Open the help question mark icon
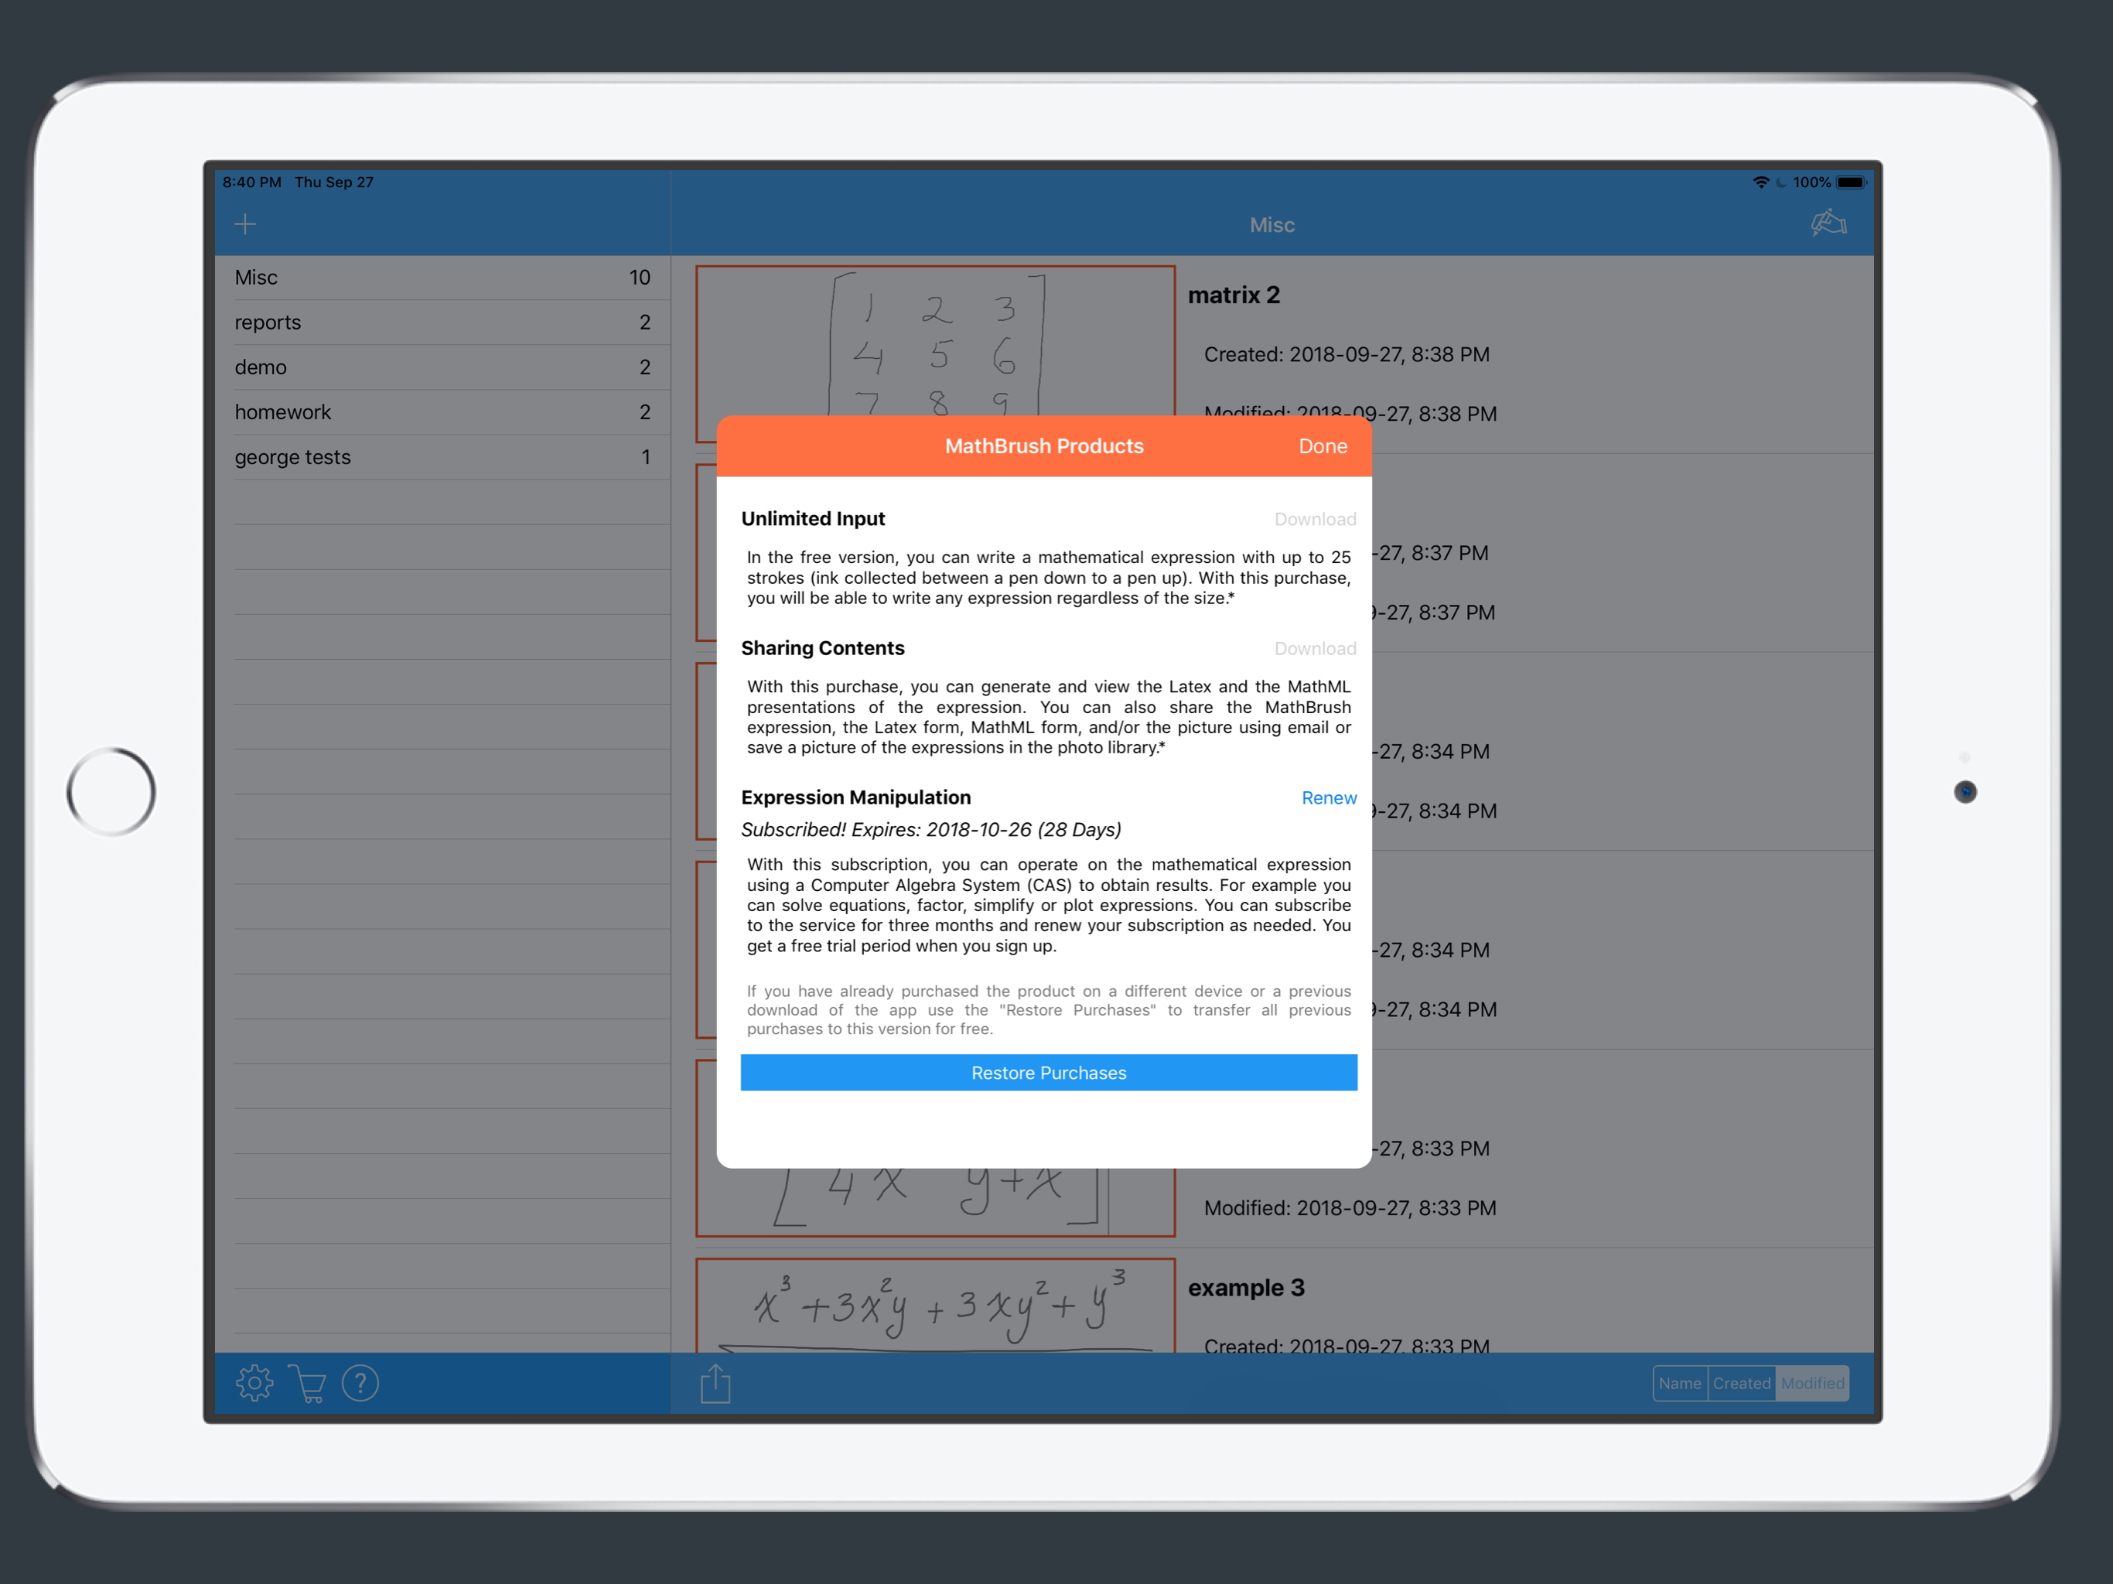This screenshot has height=1584, width=2113. (360, 1382)
